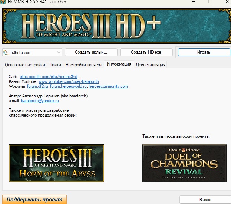This screenshot has width=231, height=204.
Task: Open the Настройки лончера tab
Action: pos(84,65)
